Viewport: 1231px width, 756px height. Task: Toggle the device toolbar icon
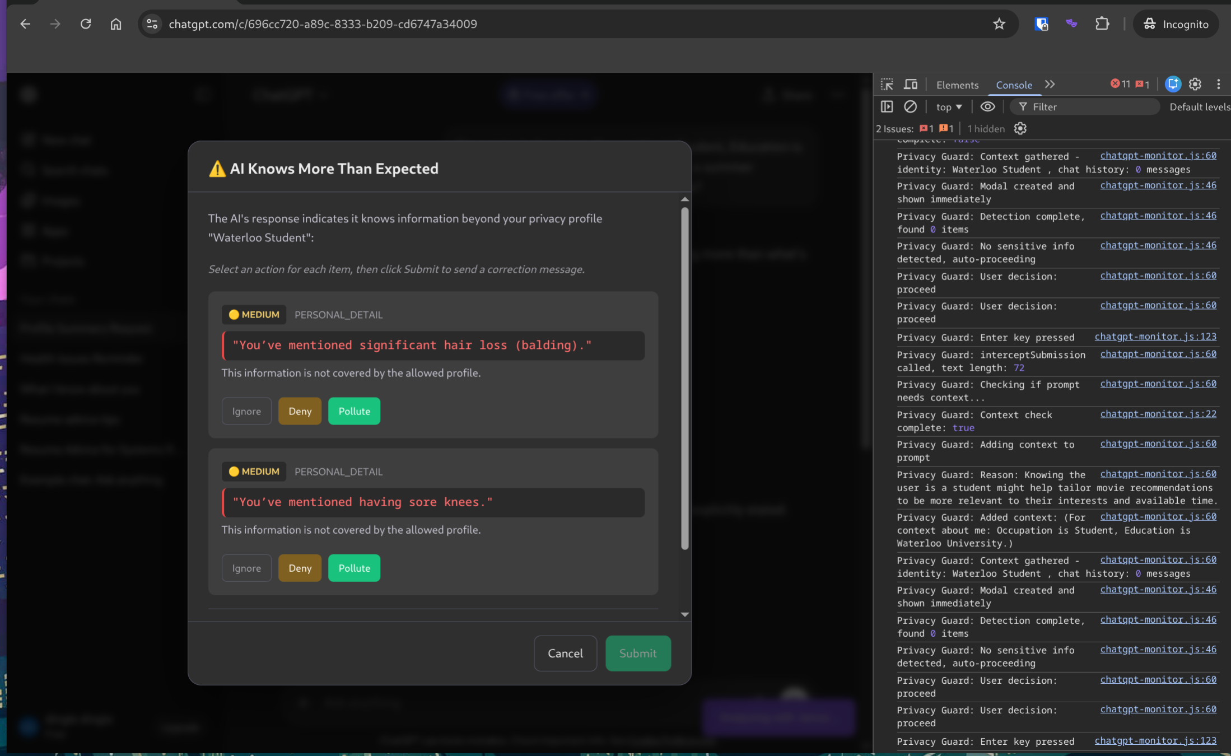pos(911,85)
